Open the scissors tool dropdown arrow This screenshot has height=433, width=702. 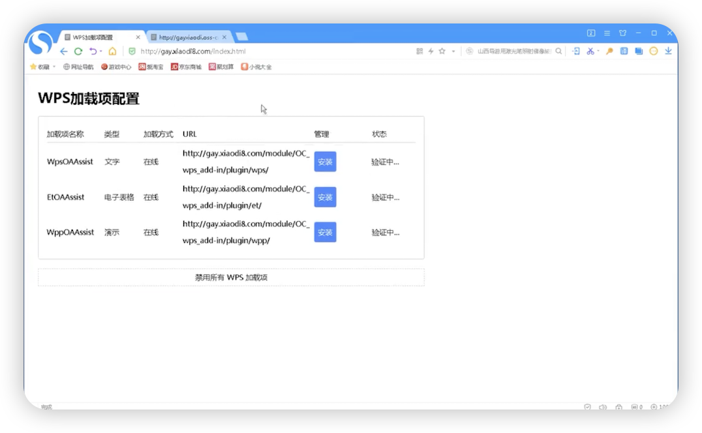598,52
